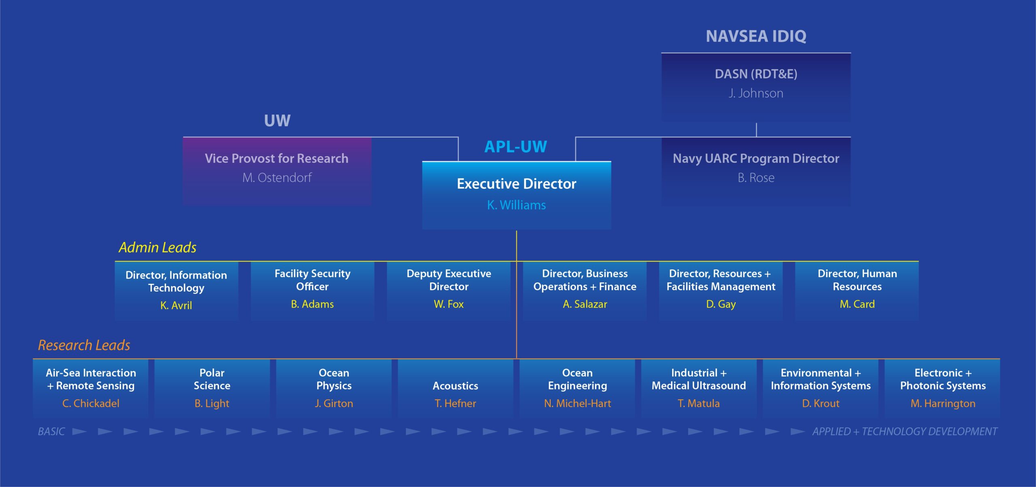The width and height of the screenshot is (1036, 487).
Task: Select Deputy Executive Director W. Fox box
Action: click(x=448, y=291)
